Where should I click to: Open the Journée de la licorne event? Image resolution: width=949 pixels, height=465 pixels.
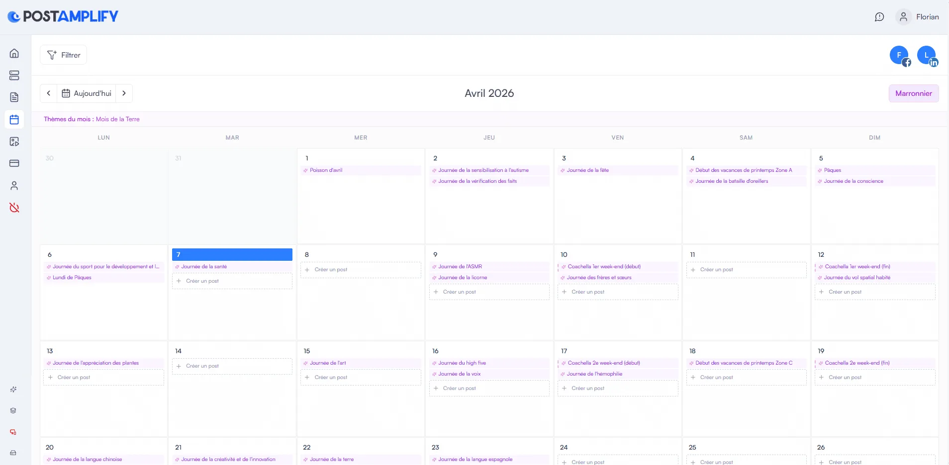tap(489, 278)
